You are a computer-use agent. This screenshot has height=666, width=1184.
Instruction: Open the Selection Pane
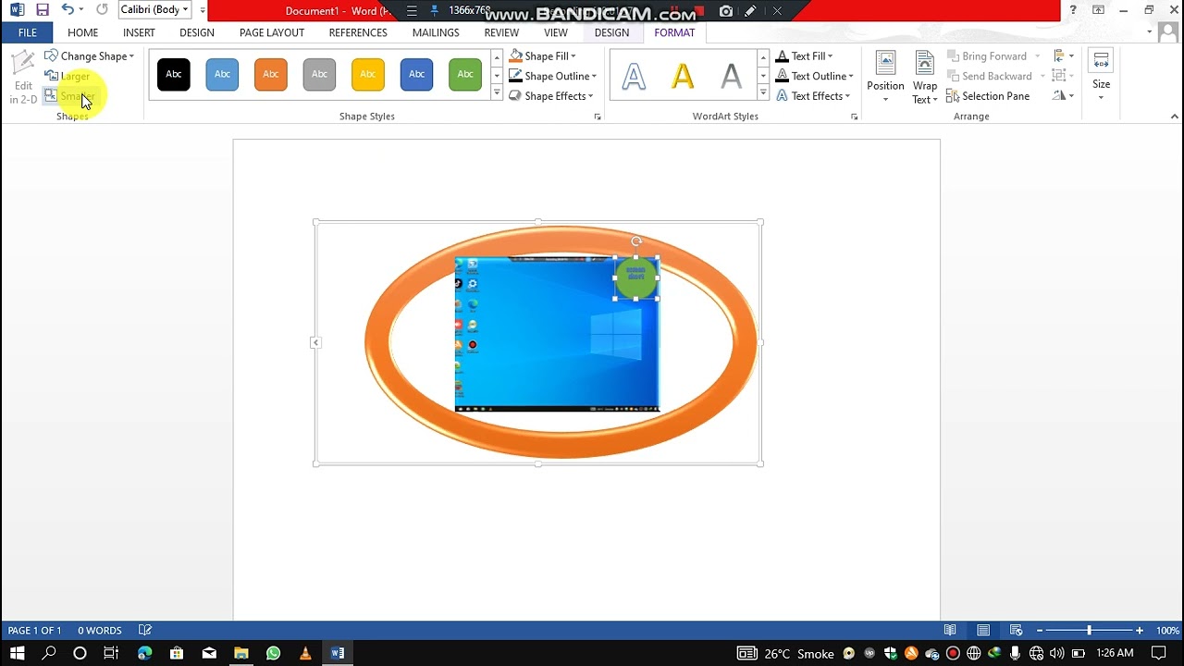[x=988, y=96]
